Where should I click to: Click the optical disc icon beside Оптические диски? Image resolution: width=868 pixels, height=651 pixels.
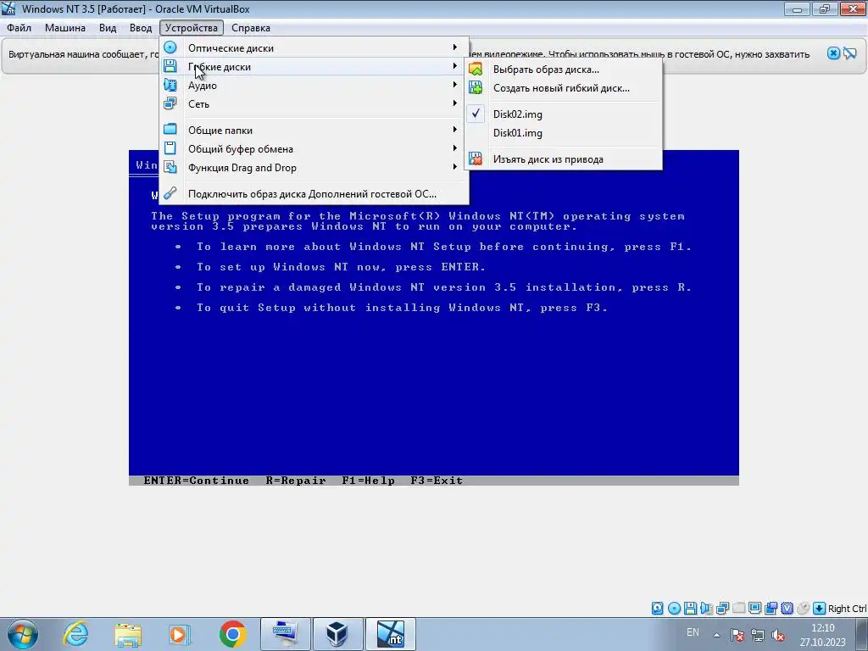pyautogui.click(x=170, y=47)
